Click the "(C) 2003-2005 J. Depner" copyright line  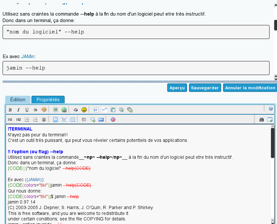click(81, 207)
